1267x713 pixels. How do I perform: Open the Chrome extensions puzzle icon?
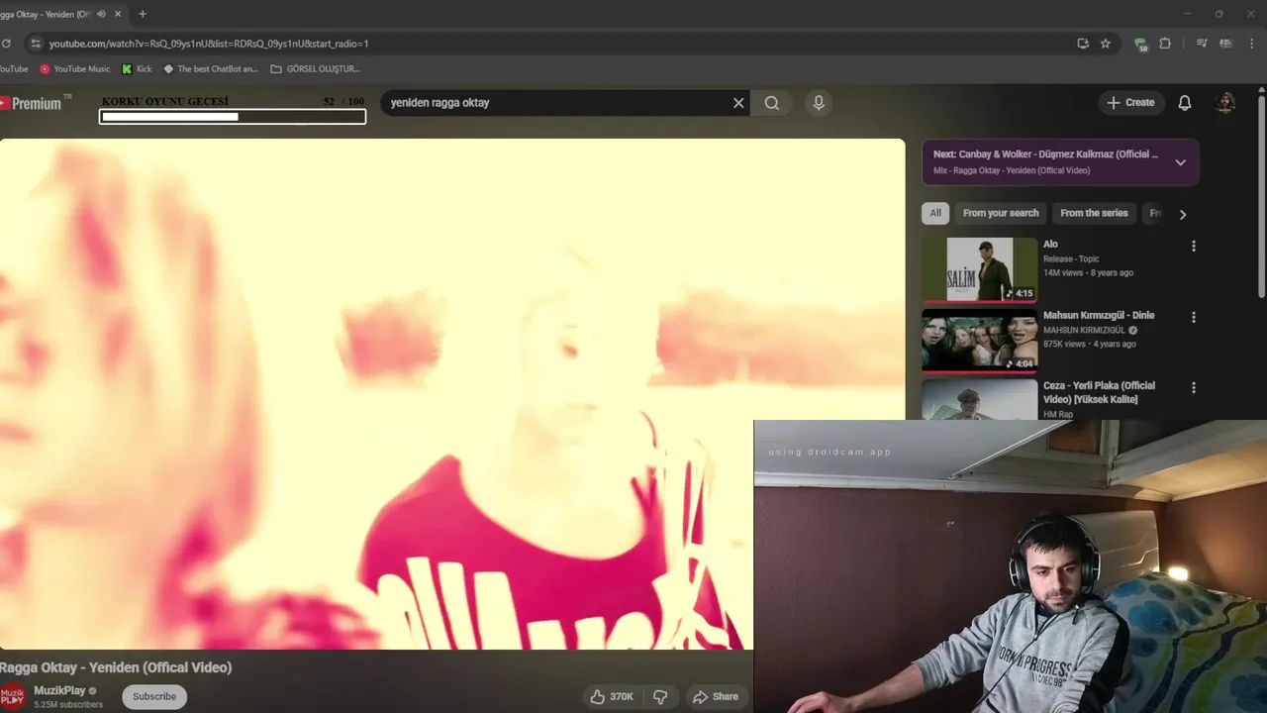pos(1165,44)
